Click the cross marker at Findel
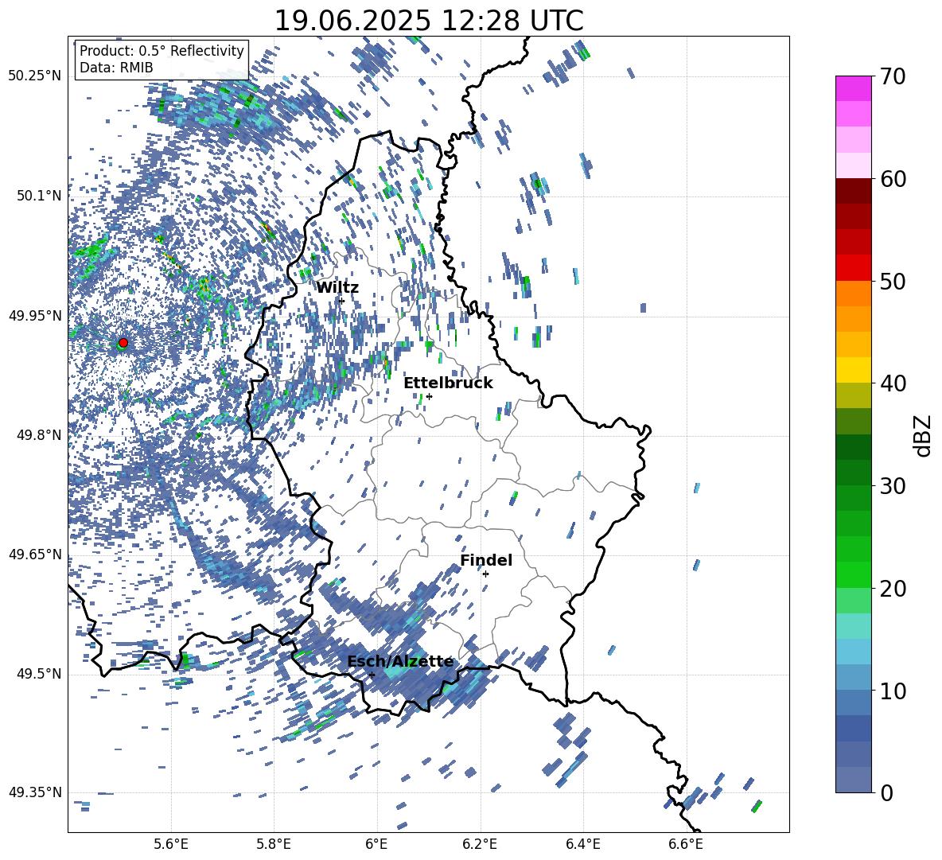The height and width of the screenshot is (860, 942). [x=485, y=574]
